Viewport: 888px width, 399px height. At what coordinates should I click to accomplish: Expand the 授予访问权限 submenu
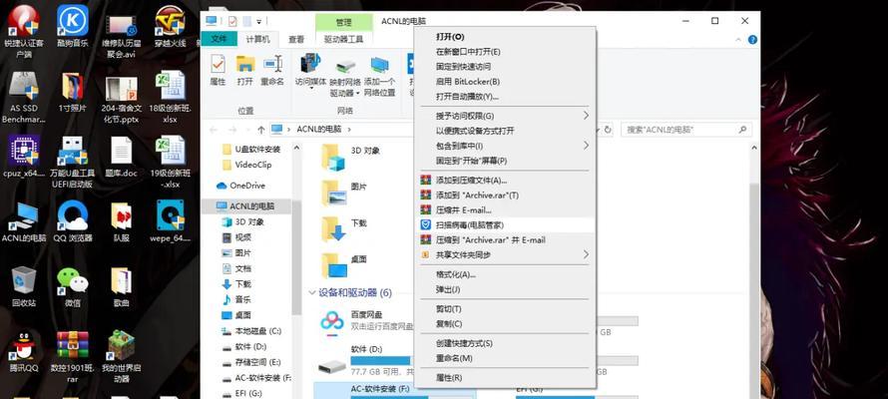coord(586,116)
